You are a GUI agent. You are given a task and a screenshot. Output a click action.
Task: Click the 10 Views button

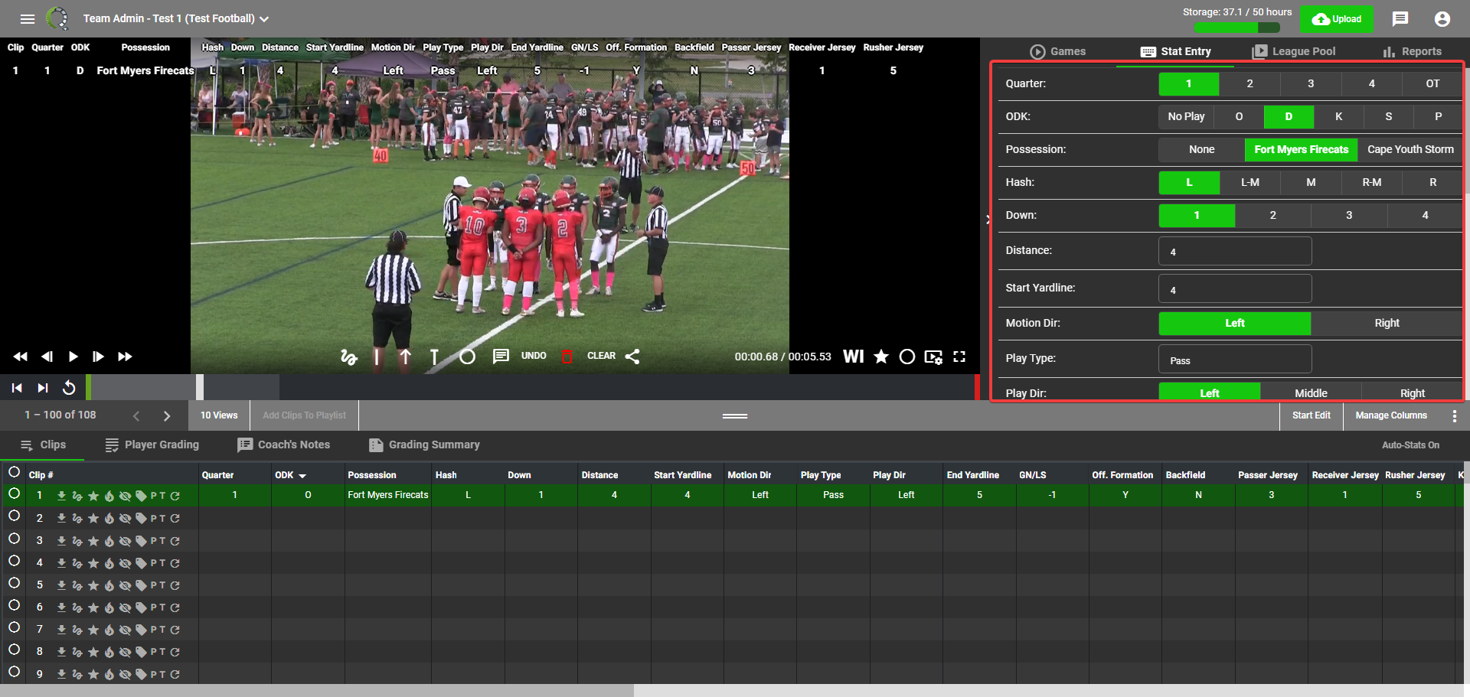pyautogui.click(x=219, y=415)
